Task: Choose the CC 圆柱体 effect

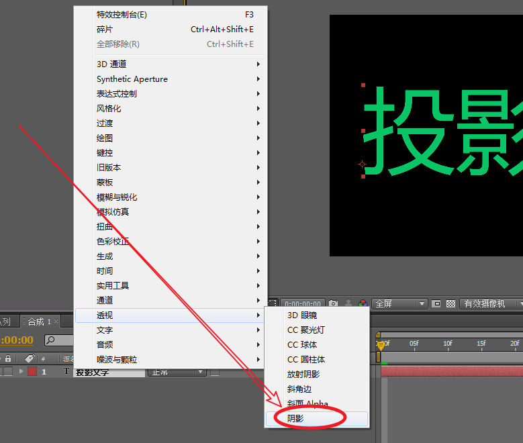Action: [x=317, y=360]
